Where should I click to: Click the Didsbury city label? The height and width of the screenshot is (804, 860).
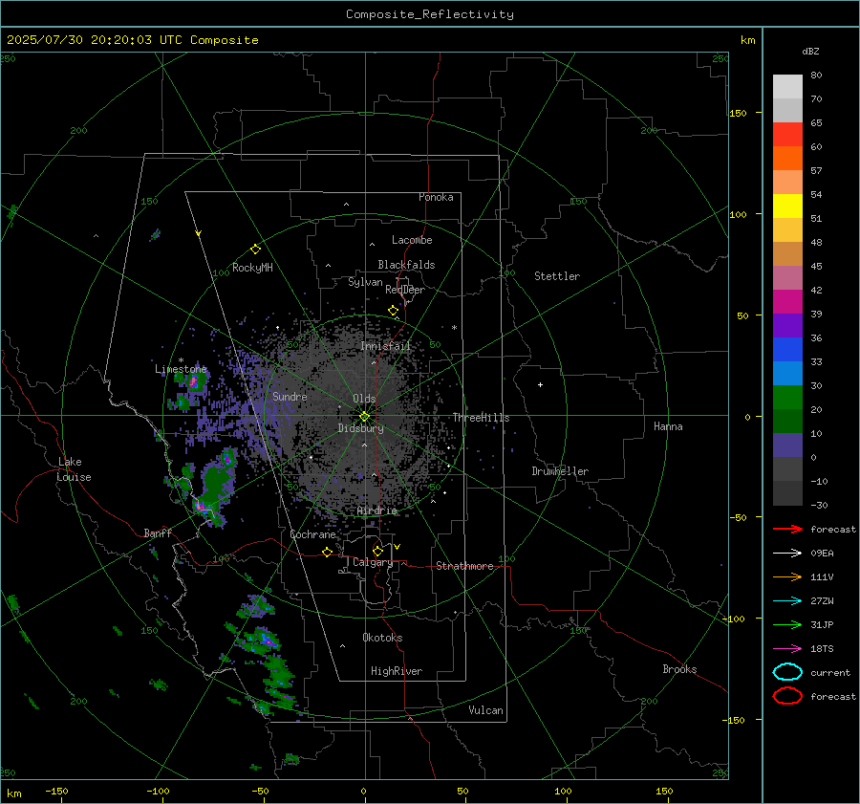tap(360, 428)
